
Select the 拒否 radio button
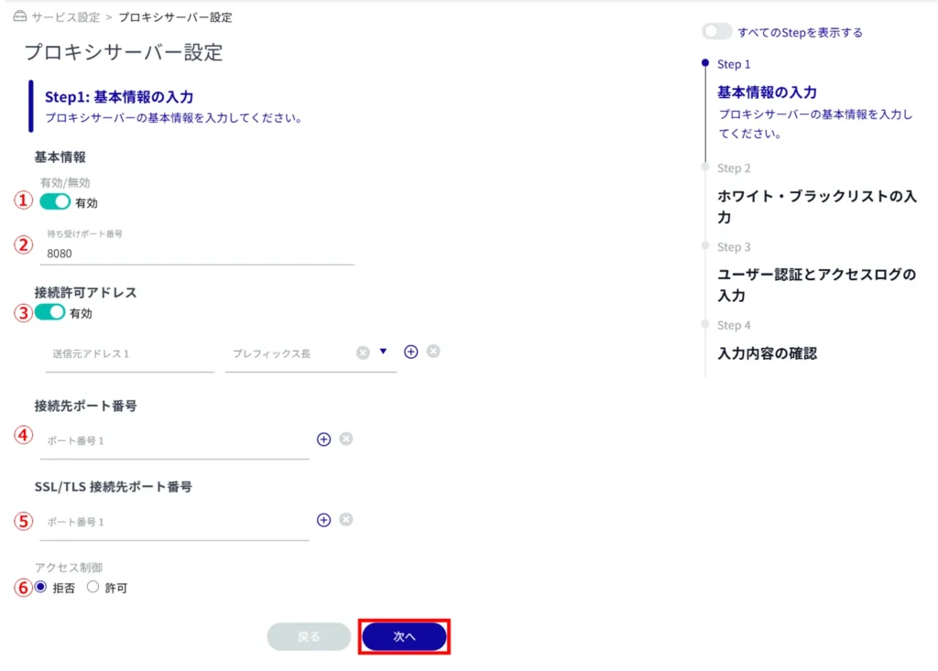(40, 588)
